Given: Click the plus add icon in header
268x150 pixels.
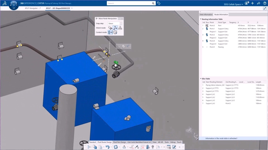Looking at the screenshot, I should pos(252,3).
